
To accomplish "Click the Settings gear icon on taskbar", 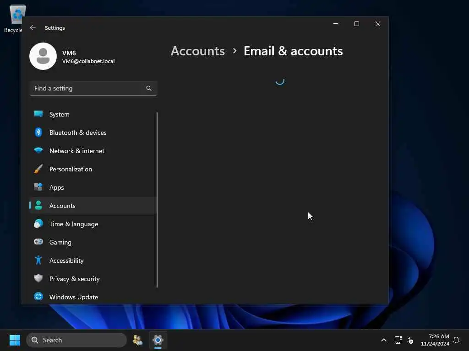I will coord(158,340).
